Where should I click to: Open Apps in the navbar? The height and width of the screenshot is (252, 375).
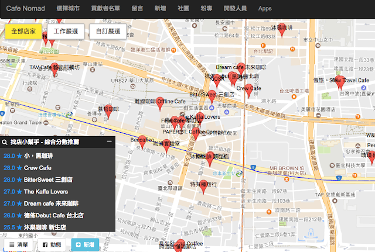(x=265, y=8)
